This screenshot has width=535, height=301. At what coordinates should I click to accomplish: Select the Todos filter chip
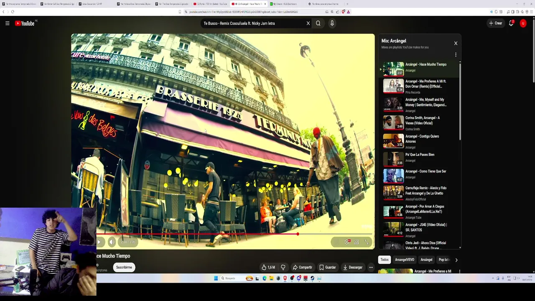(x=385, y=260)
